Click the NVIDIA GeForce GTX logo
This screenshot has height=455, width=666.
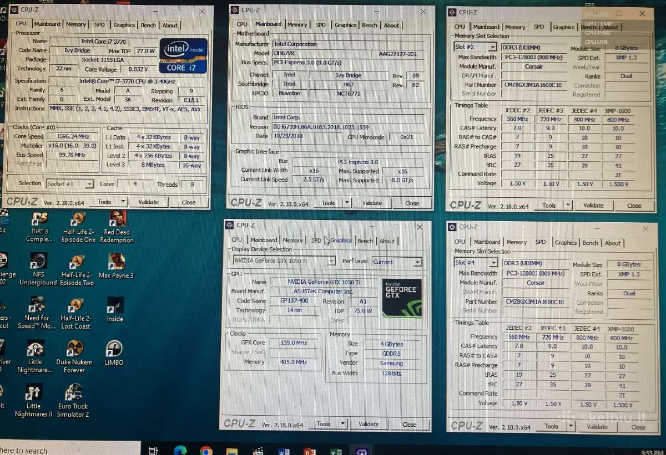[x=402, y=298]
